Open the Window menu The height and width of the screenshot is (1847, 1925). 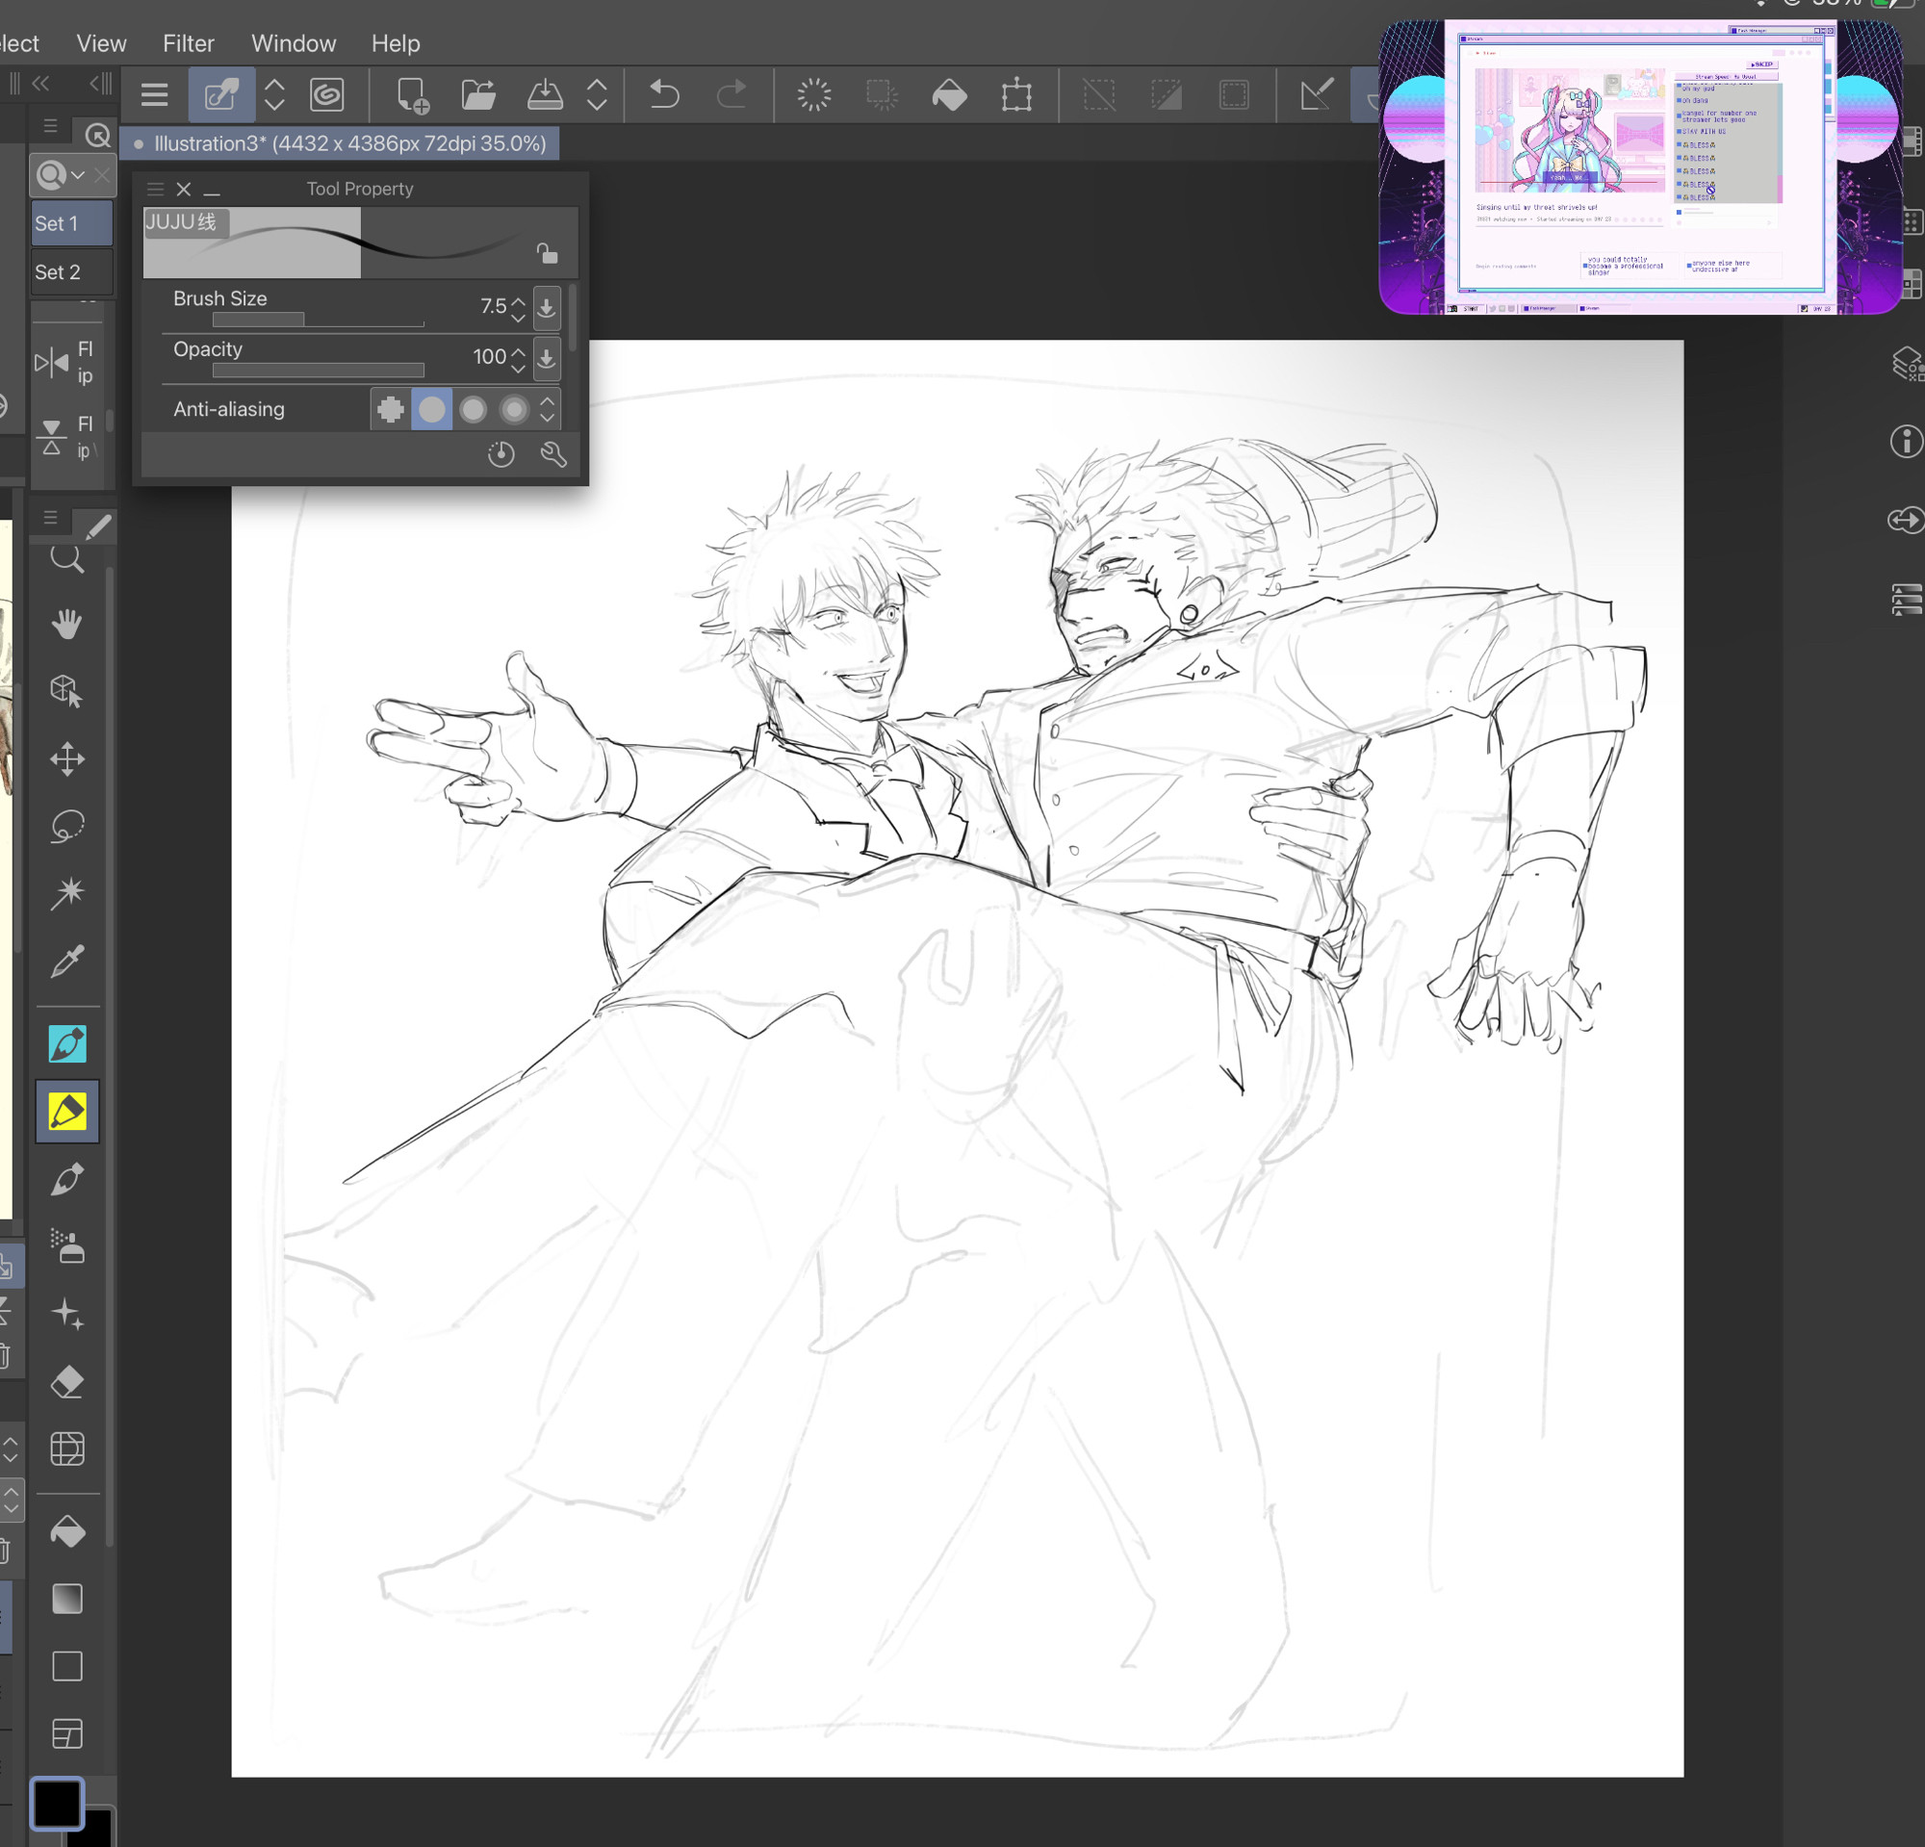tap(294, 43)
